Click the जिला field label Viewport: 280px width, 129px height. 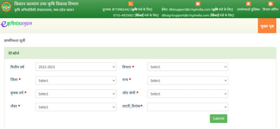pyautogui.click(x=14, y=80)
